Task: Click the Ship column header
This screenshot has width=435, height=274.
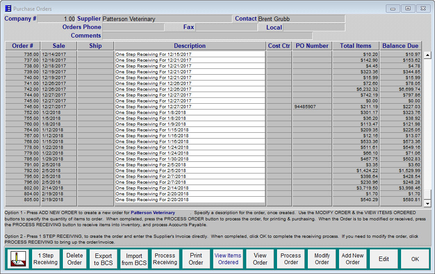Action: [95, 46]
